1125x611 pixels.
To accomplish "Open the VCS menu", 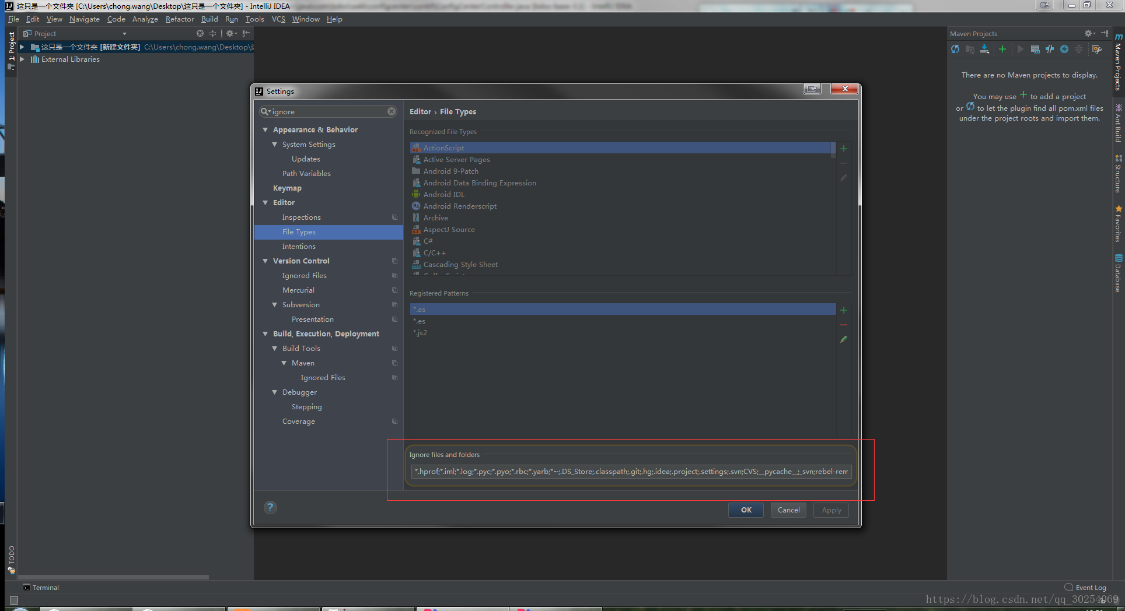I will [x=278, y=19].
